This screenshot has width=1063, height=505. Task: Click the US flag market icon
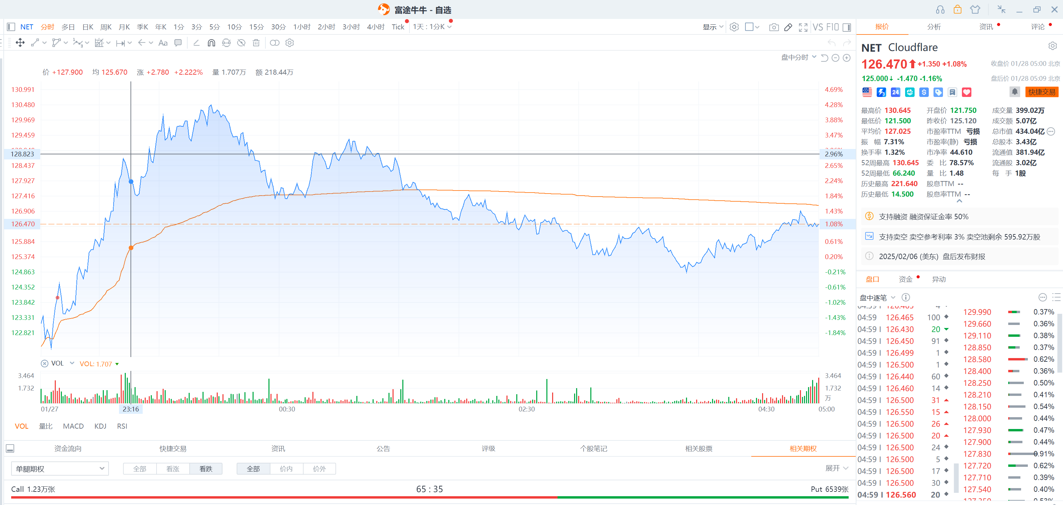[x=867, y=92]
